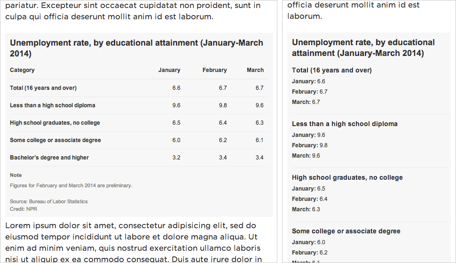456x263 pixels.
Task: Click the wide table's Unemployment rate title
Action: (136, 48)
